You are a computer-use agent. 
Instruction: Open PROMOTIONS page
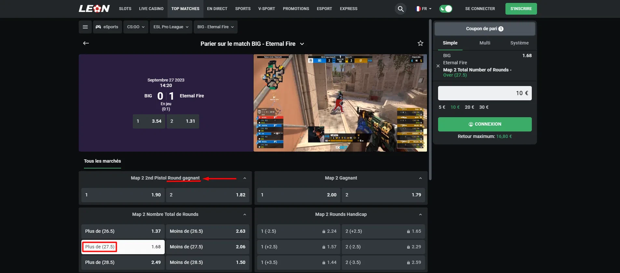point(296,9)
